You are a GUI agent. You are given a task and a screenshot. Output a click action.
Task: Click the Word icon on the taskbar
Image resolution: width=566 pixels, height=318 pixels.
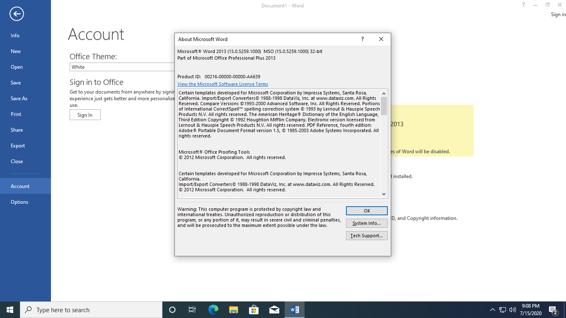coord(295,310)
